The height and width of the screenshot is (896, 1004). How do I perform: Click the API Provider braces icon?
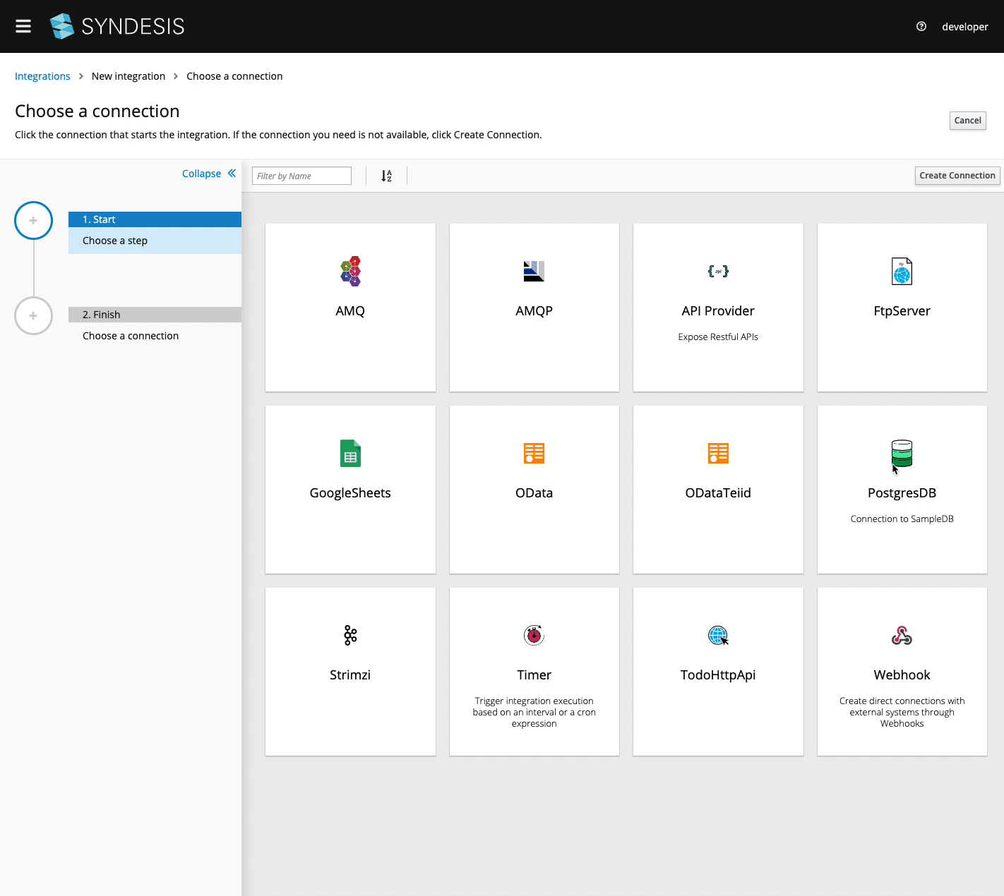click(718, 272)
